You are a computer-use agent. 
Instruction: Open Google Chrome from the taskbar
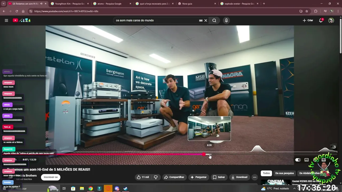(91, 189)
